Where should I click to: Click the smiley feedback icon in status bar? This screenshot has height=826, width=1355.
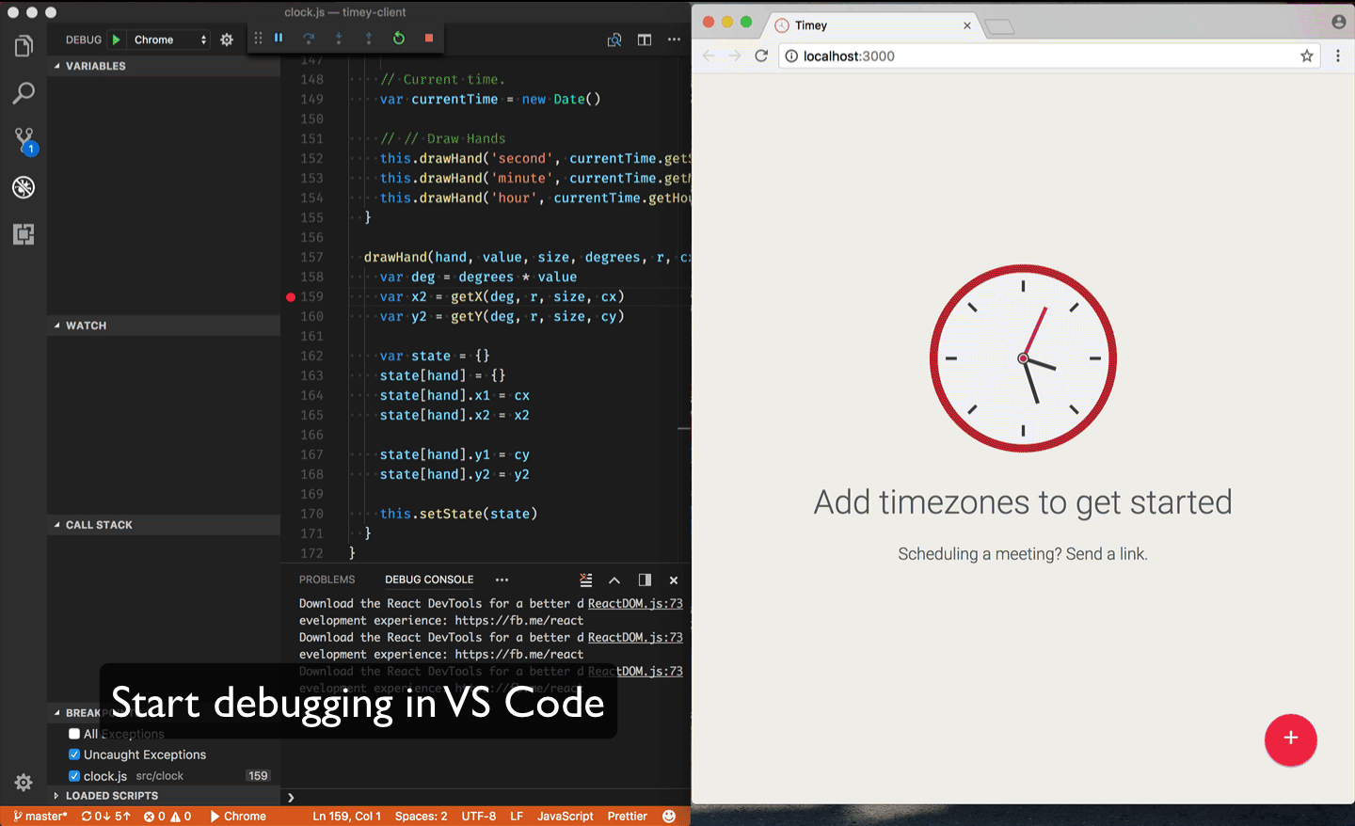(x=668, y=816)
